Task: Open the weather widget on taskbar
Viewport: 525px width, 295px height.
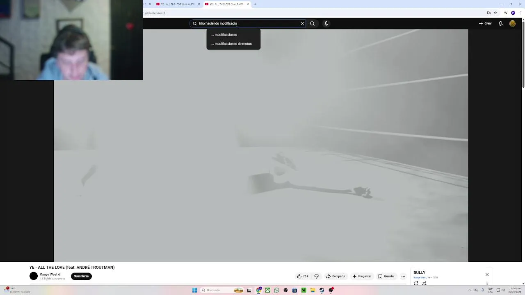Action: (x=16, y=290)
